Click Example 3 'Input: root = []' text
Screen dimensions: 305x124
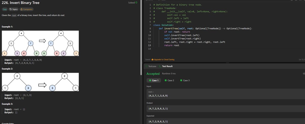point(14,109)
